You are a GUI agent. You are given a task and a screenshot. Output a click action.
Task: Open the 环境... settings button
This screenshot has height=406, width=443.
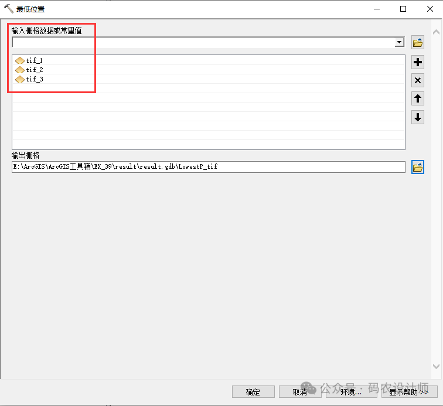point(350,392)
